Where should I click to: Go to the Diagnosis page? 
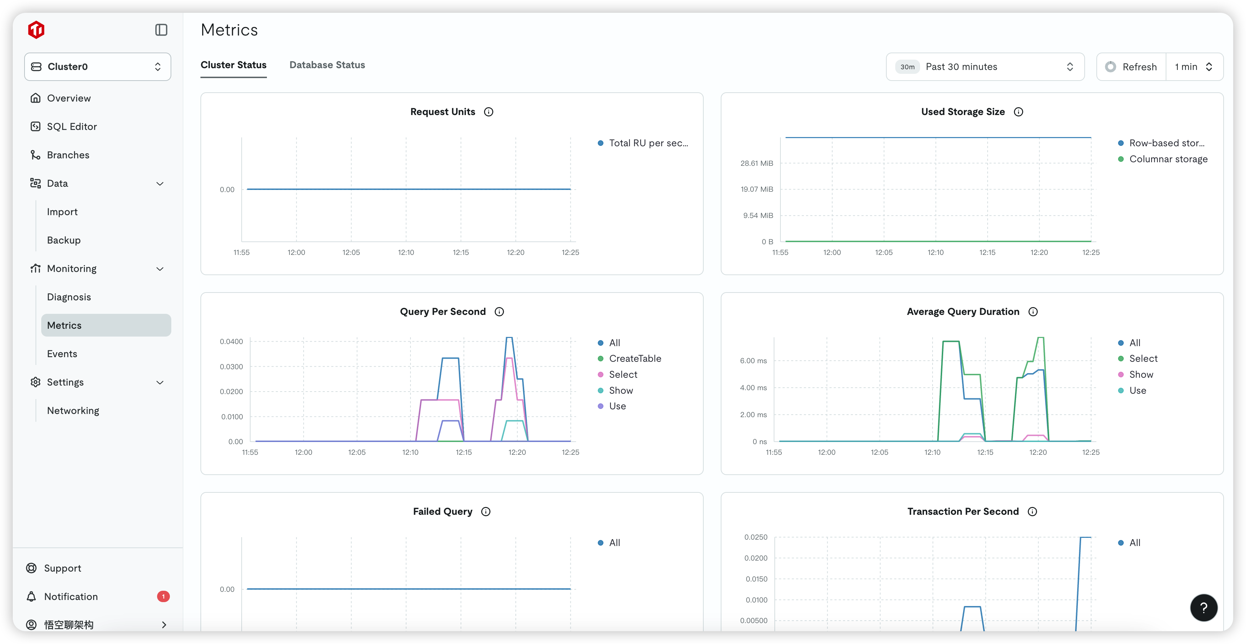point(69,297)
